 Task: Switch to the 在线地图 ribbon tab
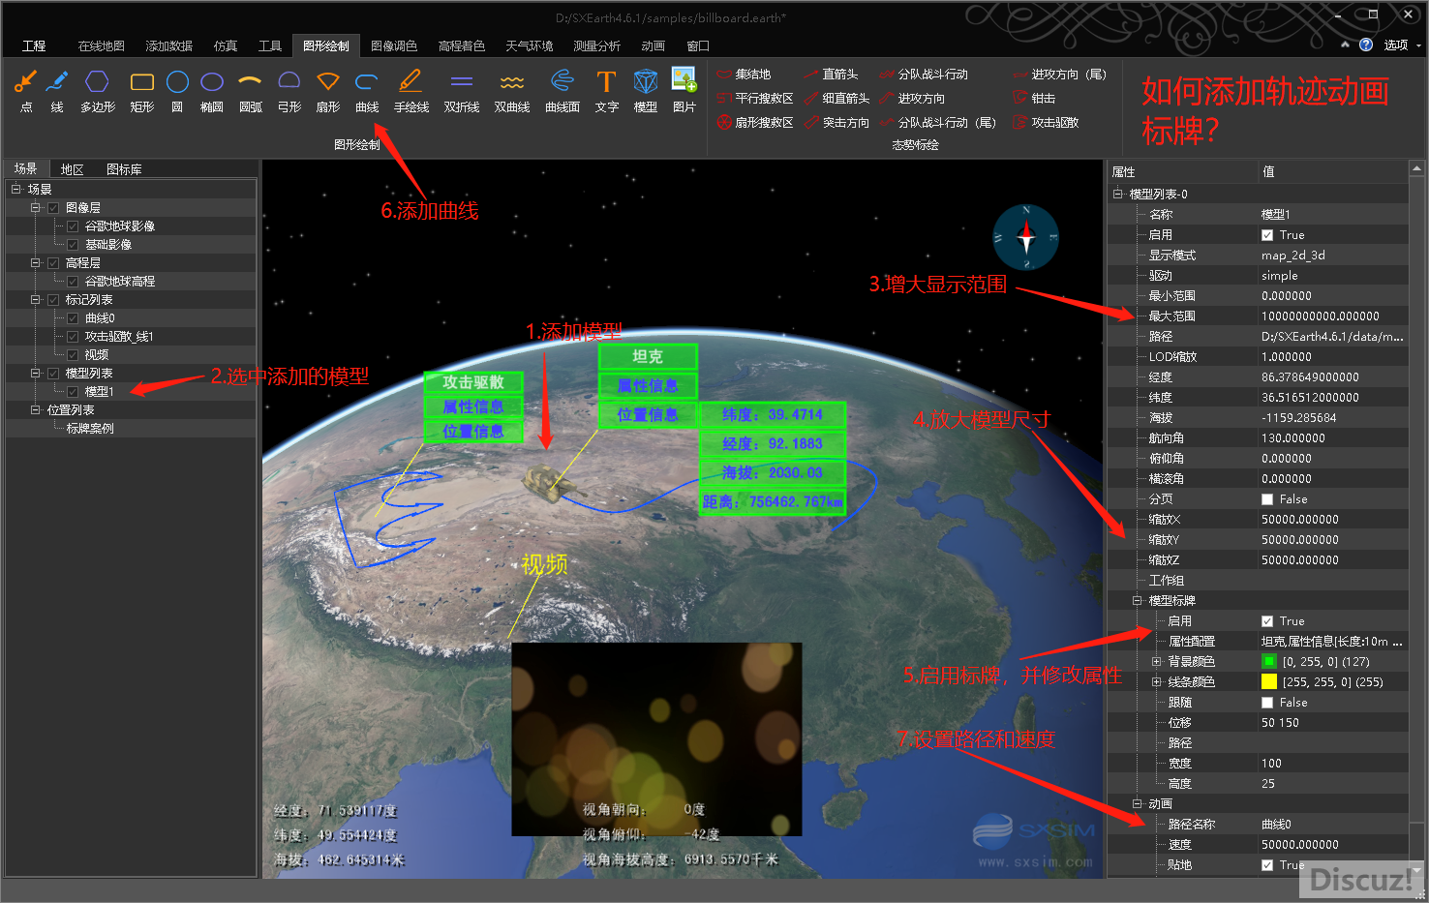pos(101,45)
